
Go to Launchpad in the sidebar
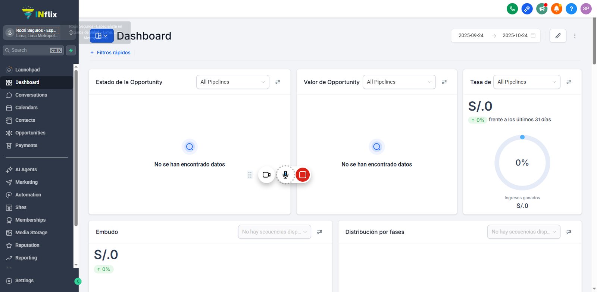pyautogui.click(x=37, y=70)
